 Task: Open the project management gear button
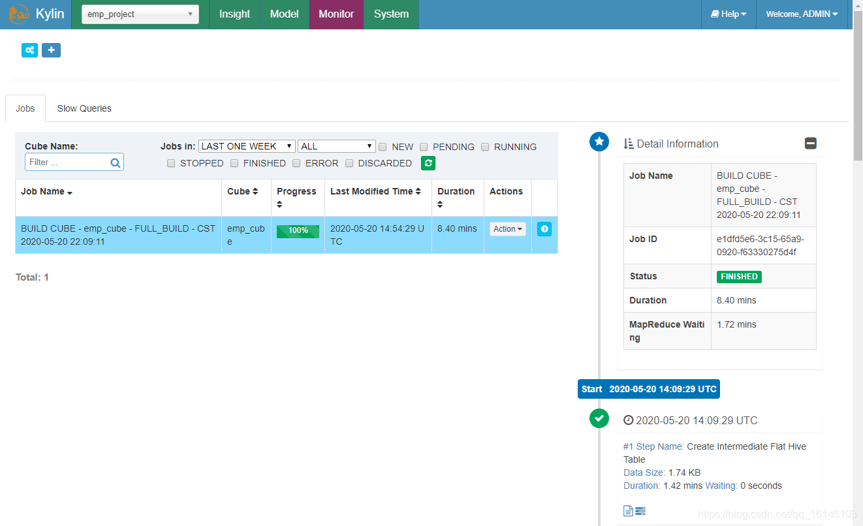tap(29, 50)
